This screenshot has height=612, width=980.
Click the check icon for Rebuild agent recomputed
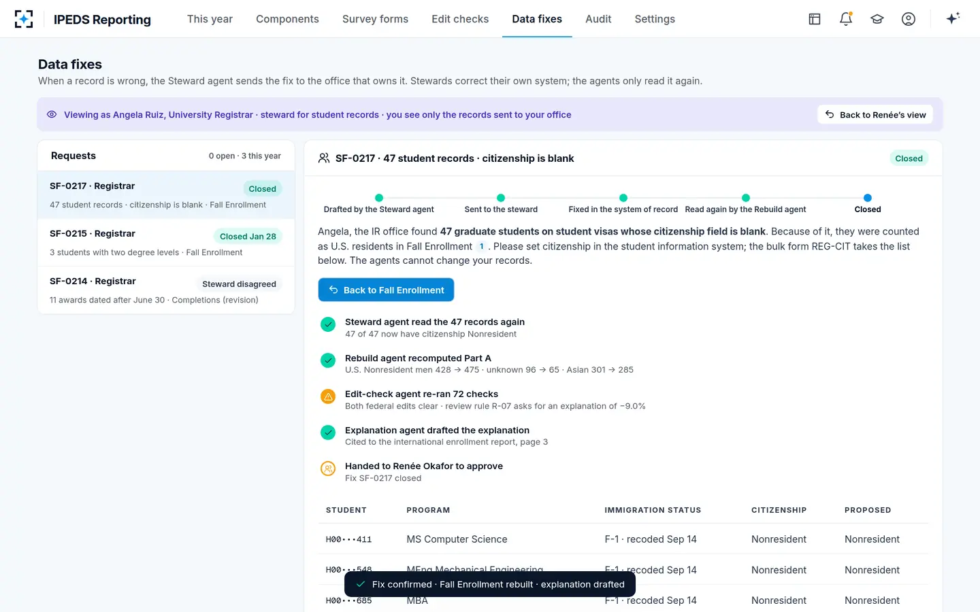pos(328,360)
